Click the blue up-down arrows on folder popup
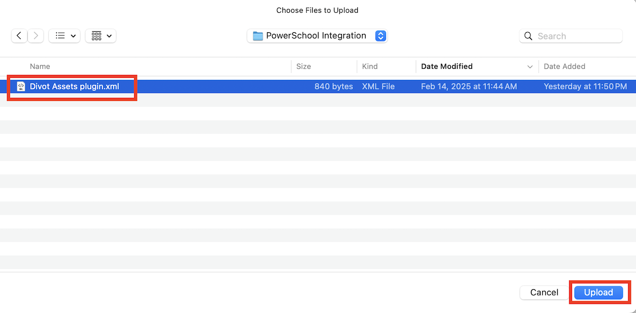Viewport: 636px width, 313px height. coord(381,36)
